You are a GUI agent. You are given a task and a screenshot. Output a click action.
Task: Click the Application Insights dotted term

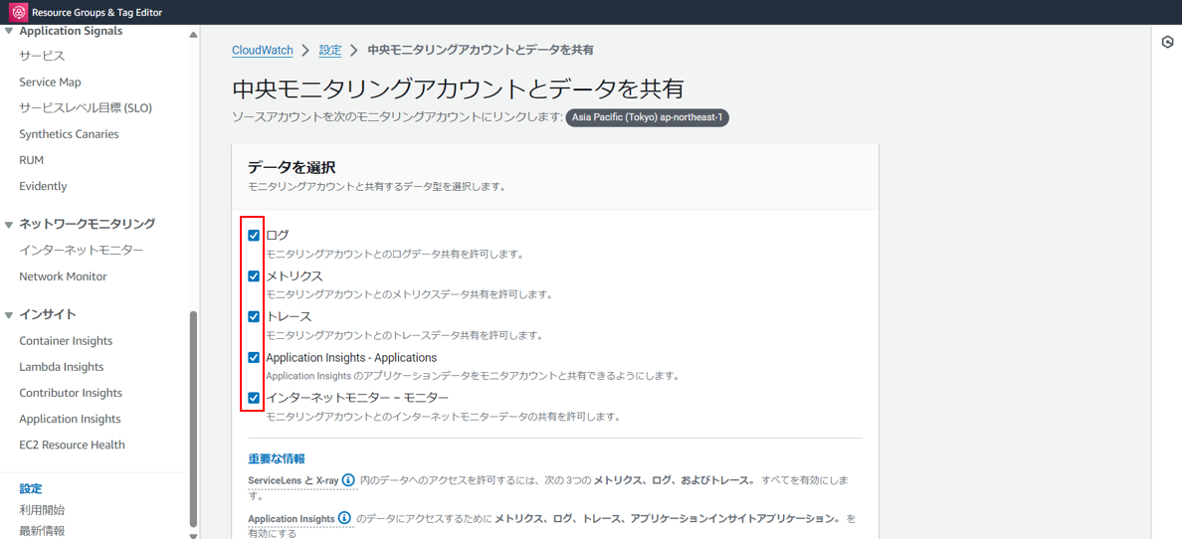coord(291,519)
